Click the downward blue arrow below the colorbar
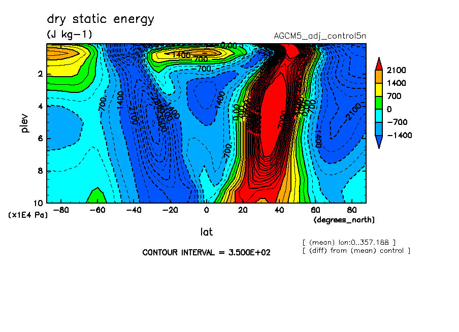459x332 pixels. click(379, 142)
